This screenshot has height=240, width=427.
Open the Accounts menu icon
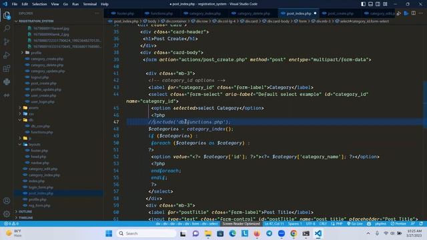[7, 201]
